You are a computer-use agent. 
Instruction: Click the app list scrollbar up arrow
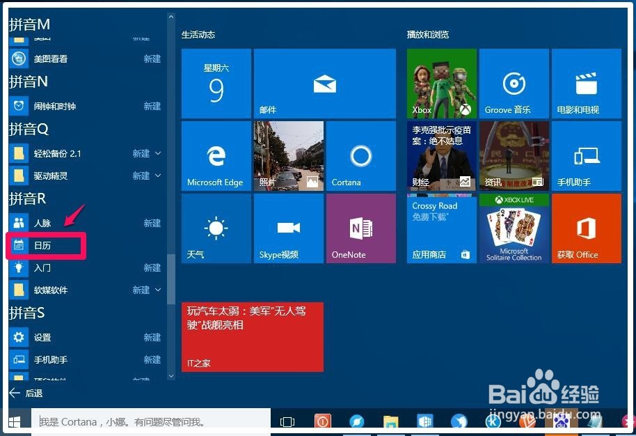pyautogui.click(x=170, y=17)
